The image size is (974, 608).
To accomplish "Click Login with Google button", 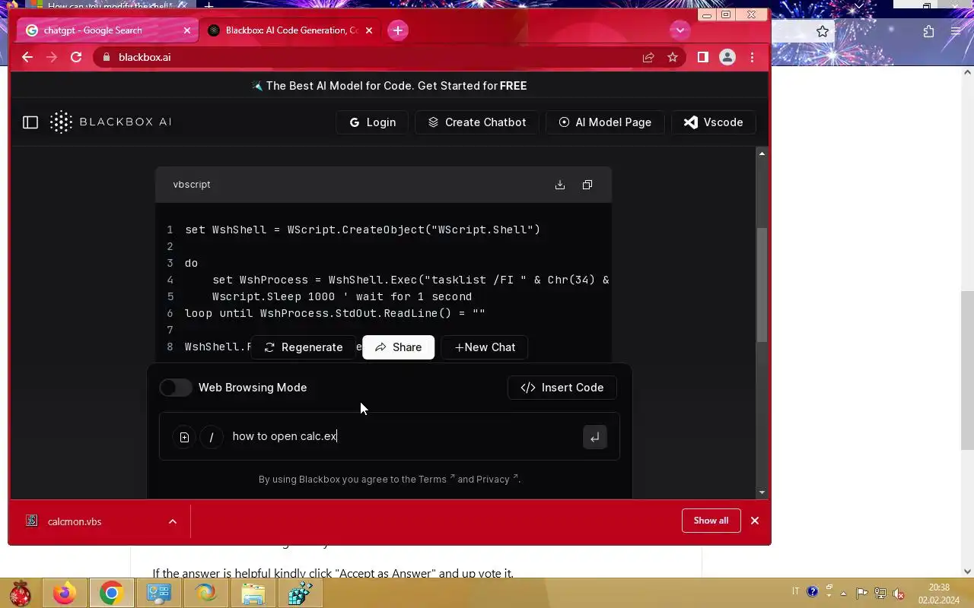I will click(x=372, y=122).
